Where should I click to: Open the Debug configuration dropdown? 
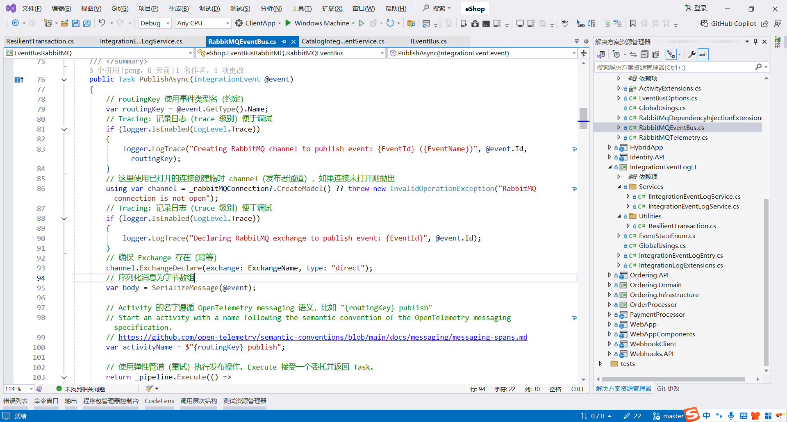coord(155,23)
